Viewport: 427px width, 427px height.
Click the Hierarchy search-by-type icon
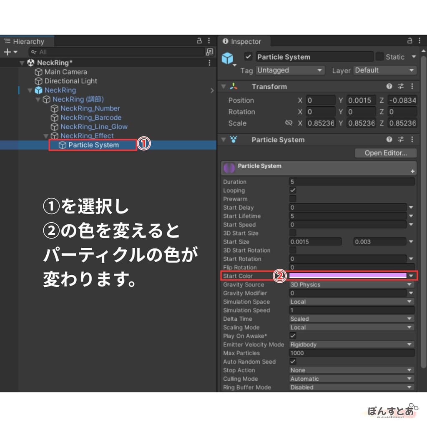pyautogui.click(x=209, y=52)
